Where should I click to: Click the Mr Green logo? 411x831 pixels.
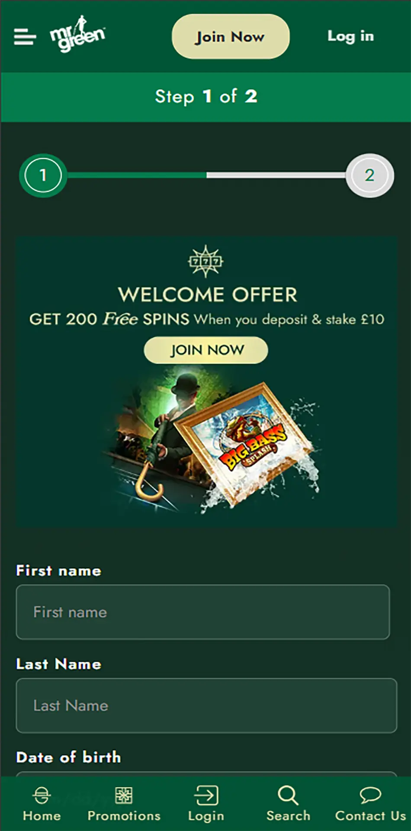pyautogui.click(x=77, y=35)
